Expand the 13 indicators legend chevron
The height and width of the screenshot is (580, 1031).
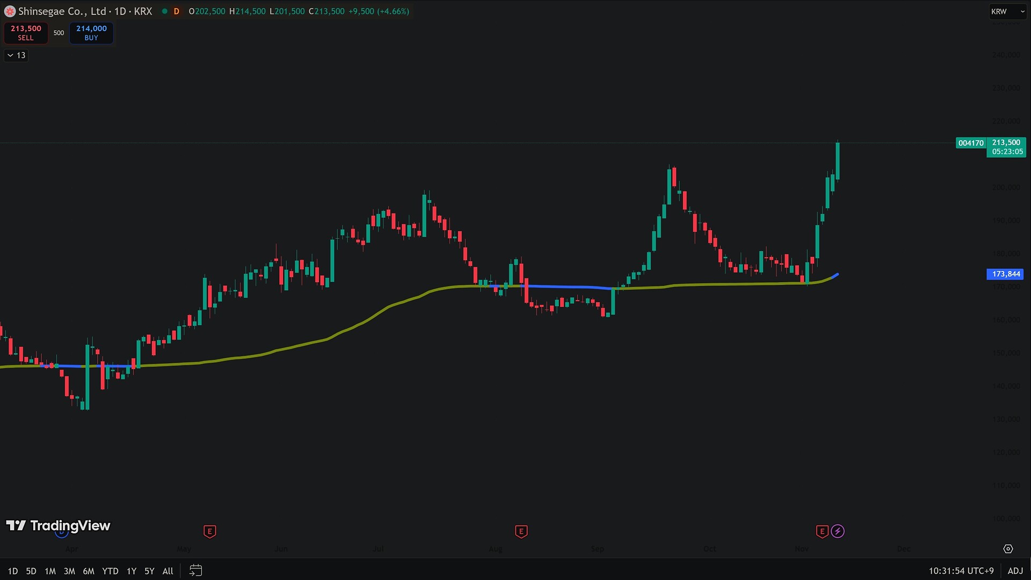(x=10, y=55)
